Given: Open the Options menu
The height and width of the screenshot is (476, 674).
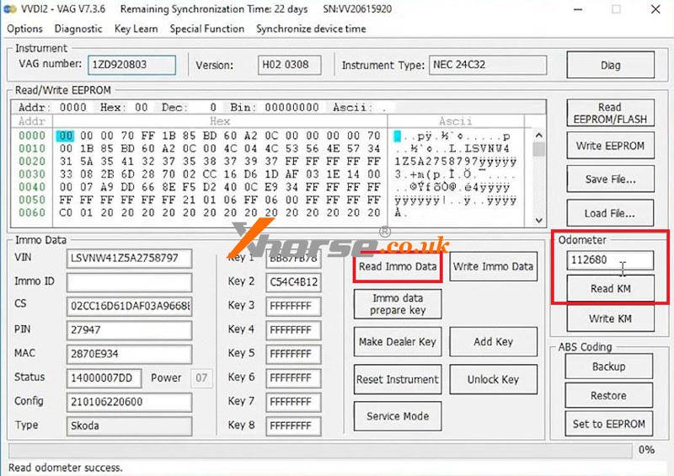Looking at the screenshot, I should [x=24, y=29].
